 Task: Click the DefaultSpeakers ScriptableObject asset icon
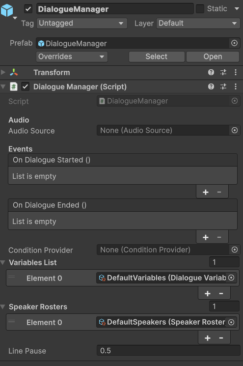coord(102,322)
